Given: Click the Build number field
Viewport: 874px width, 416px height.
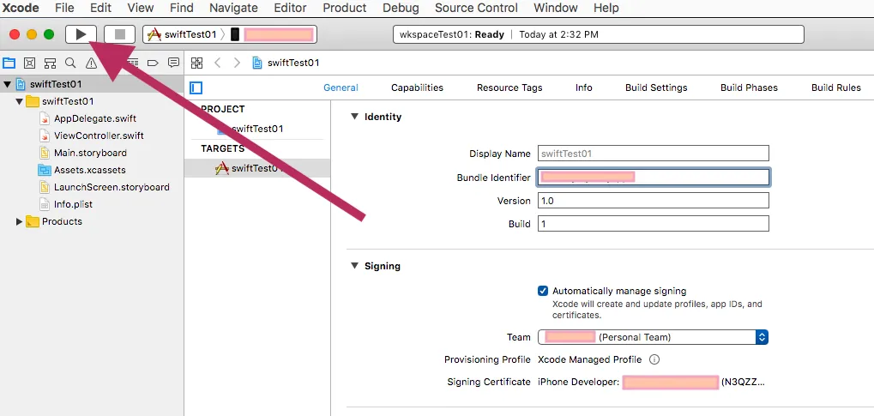Looking at the screenshot, I should click(654, 224).
